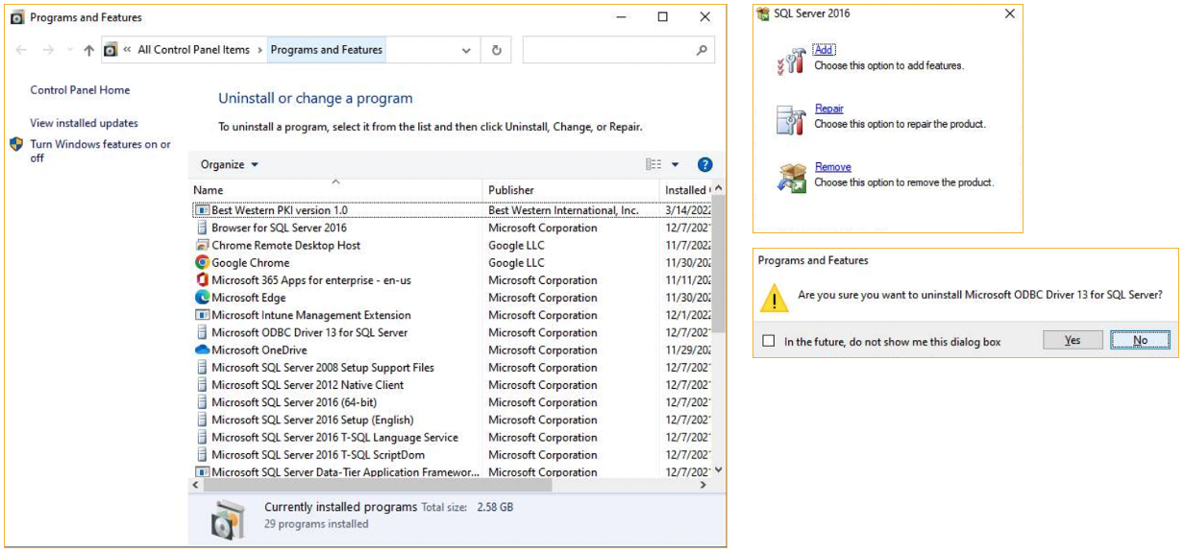Sort list by Publisher column header
The image size is (1184, 554).
pos(511,190)
